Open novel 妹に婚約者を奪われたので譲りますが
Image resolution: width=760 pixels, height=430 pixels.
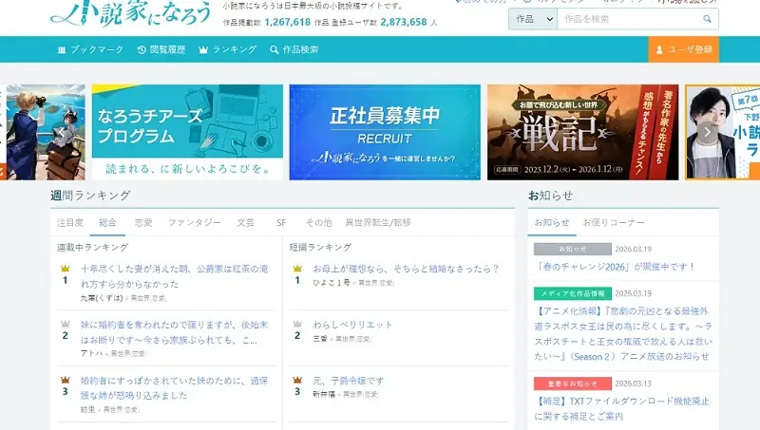pos(174,332)
